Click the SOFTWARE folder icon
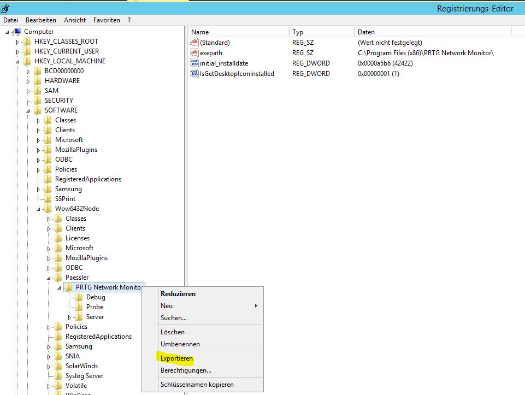This screenshot has width=525, height=395. pos(38,110)
